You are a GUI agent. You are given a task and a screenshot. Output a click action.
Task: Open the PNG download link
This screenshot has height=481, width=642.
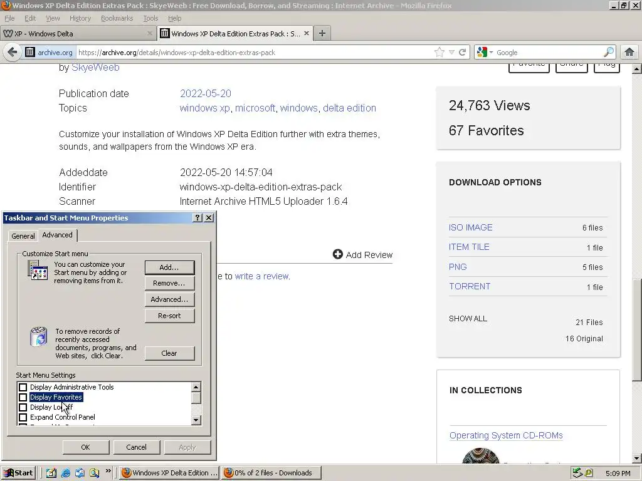pos(458,267)
